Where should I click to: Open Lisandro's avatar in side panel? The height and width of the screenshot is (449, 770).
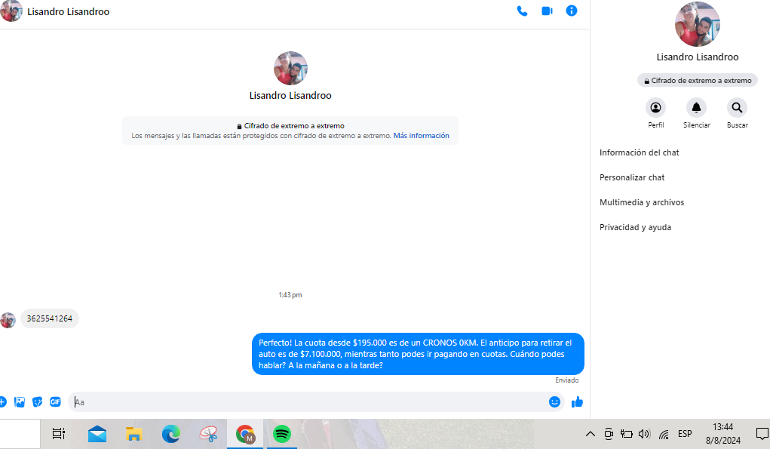pyautogui.click(x=698, y=24)
